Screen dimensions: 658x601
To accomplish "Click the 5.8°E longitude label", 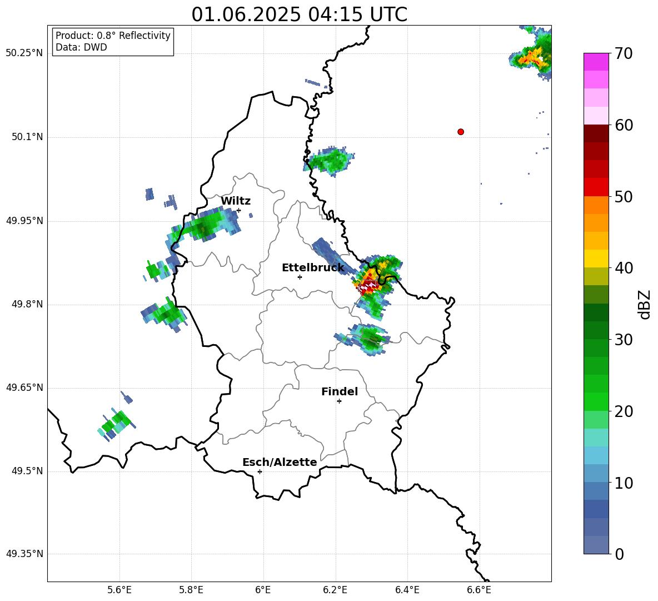I will pyautogui.click(x=191, y=590).
